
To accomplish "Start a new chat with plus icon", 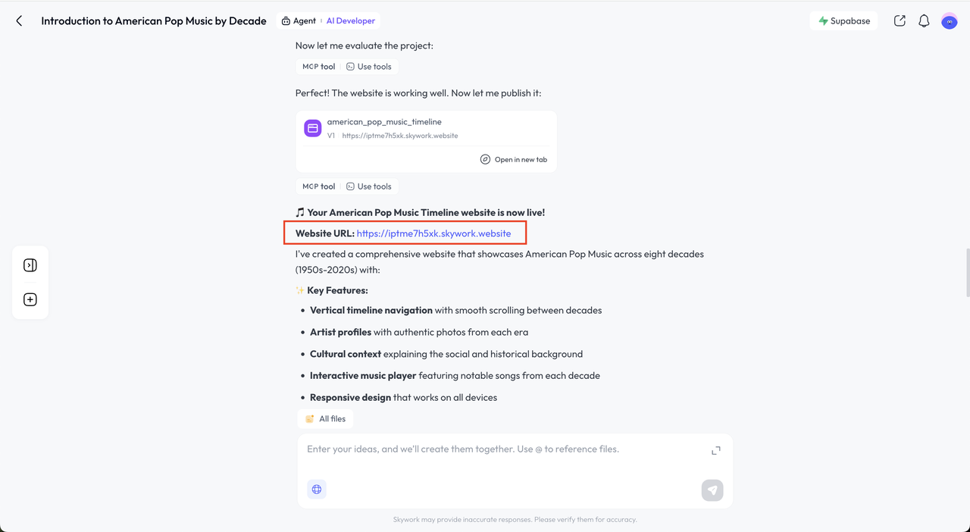I will tap(30, 299).
